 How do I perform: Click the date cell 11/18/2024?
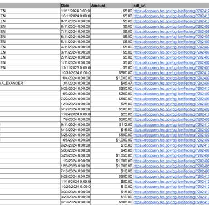coord(76,181)
